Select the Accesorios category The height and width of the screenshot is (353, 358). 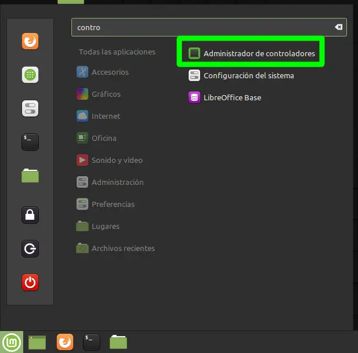coord(103,72)
